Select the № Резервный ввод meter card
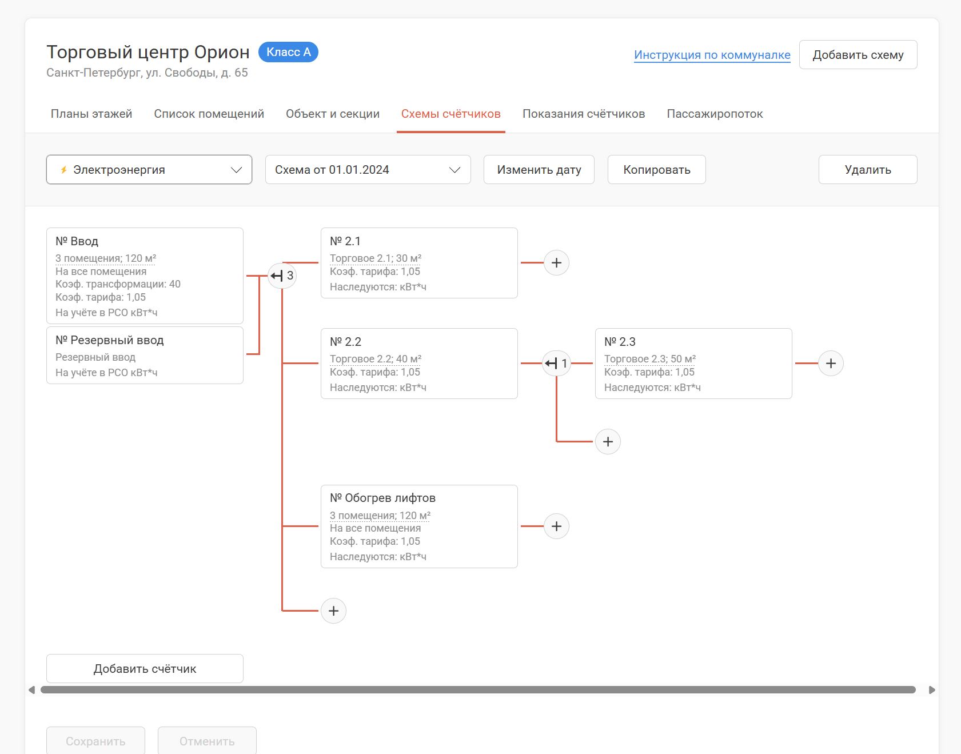Screen dimensions: 961x754 tap(145, 356)
